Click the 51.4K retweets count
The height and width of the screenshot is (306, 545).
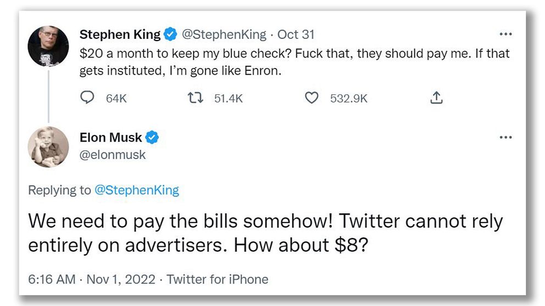[x=228, y=99]
